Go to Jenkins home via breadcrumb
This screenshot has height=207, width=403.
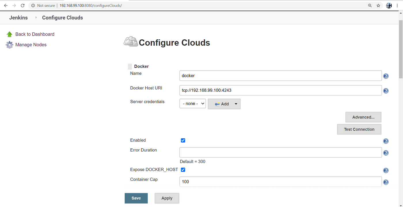[x=18, y=18]
